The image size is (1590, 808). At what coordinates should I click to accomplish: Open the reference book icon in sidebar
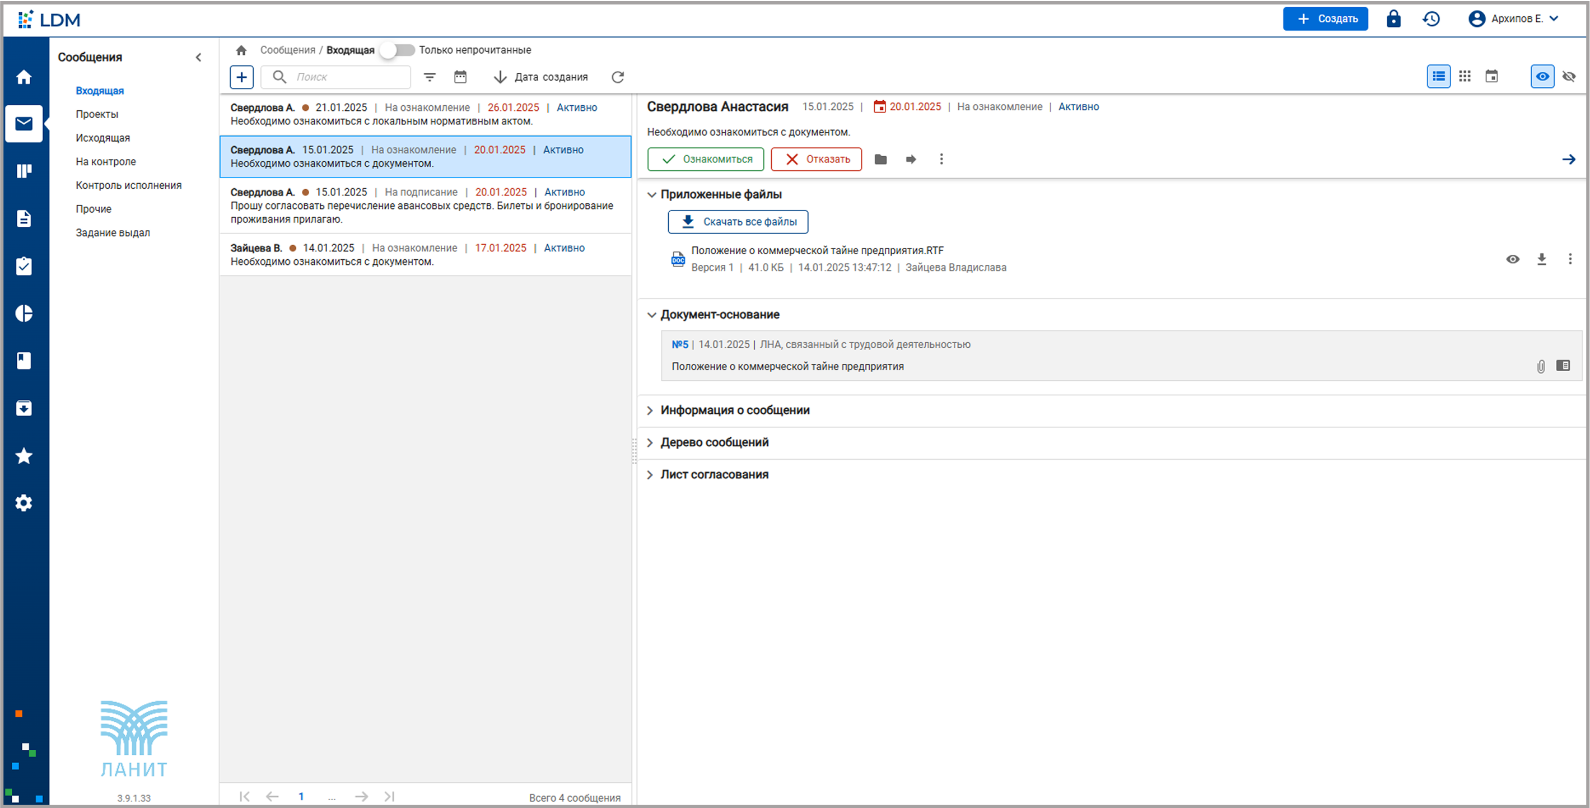pos(24,361)
